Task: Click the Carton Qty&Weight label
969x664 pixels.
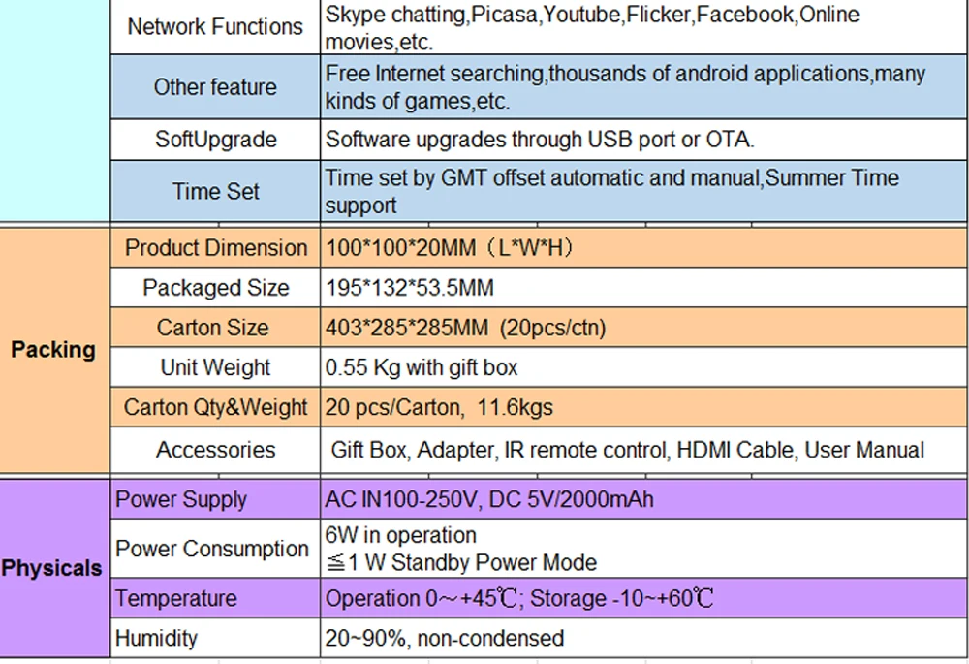Action: tap(215, 407)
